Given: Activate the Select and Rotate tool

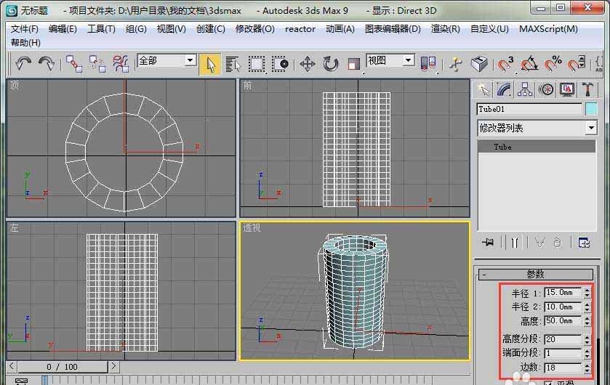Looking at the screenshot, I should click(x=331, y=64).
